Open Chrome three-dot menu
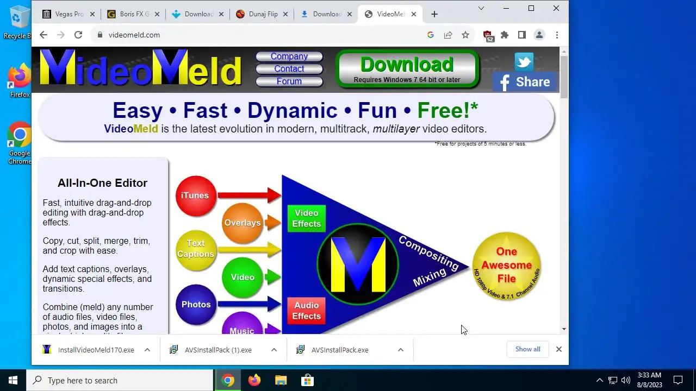Viewport: 696px width, 391px height. (557, 35)
